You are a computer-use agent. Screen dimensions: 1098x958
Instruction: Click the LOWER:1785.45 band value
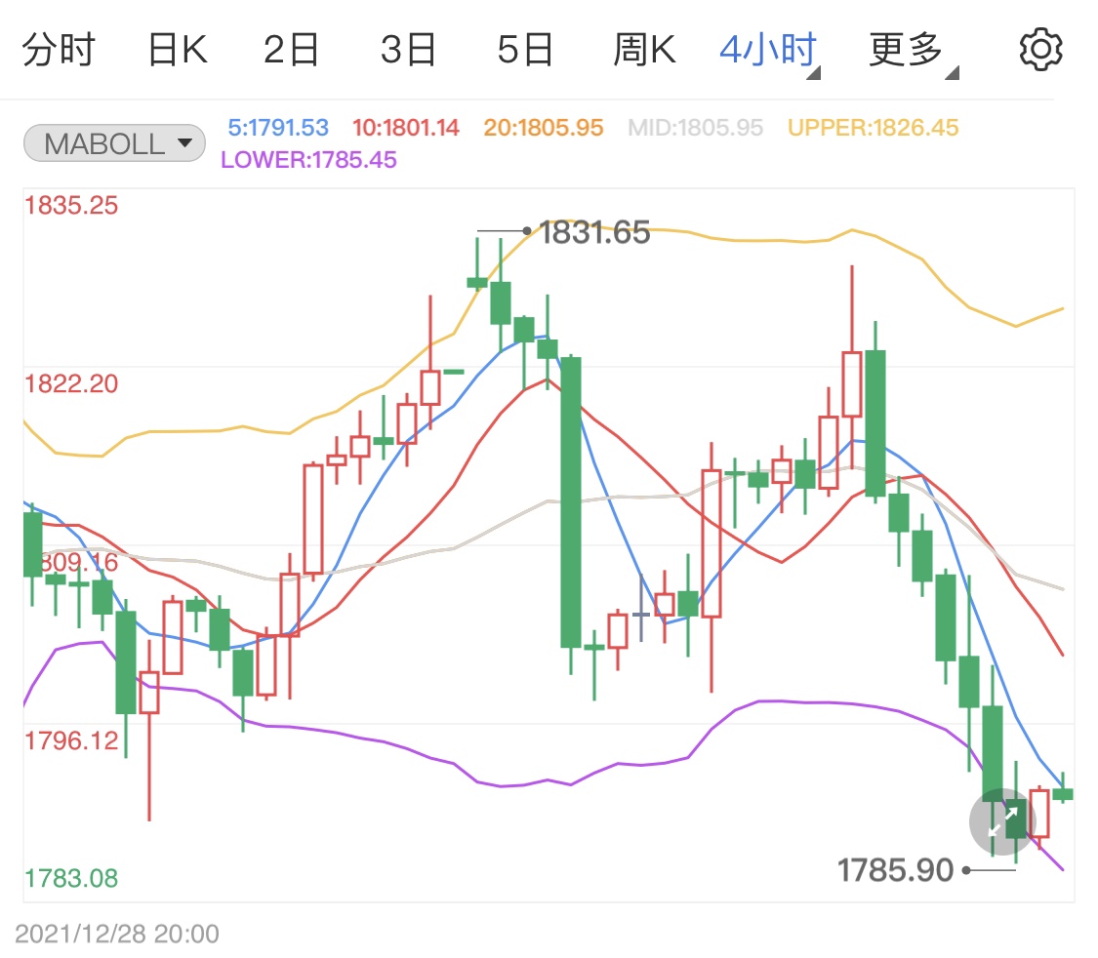(x=308, y=160)
